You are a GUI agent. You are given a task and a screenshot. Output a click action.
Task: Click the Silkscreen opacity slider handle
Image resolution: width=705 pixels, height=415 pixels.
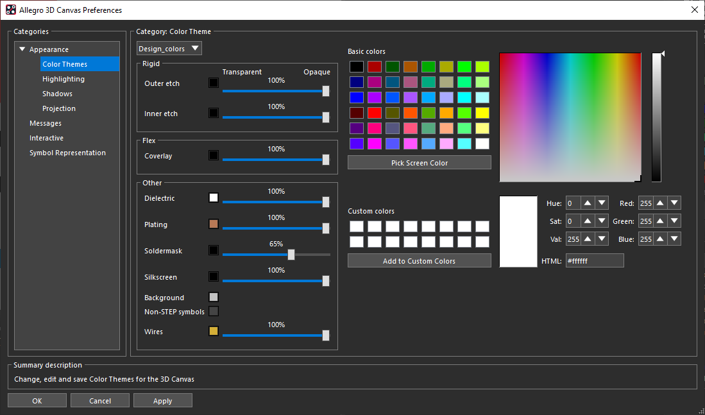click(x=326, y=281)
